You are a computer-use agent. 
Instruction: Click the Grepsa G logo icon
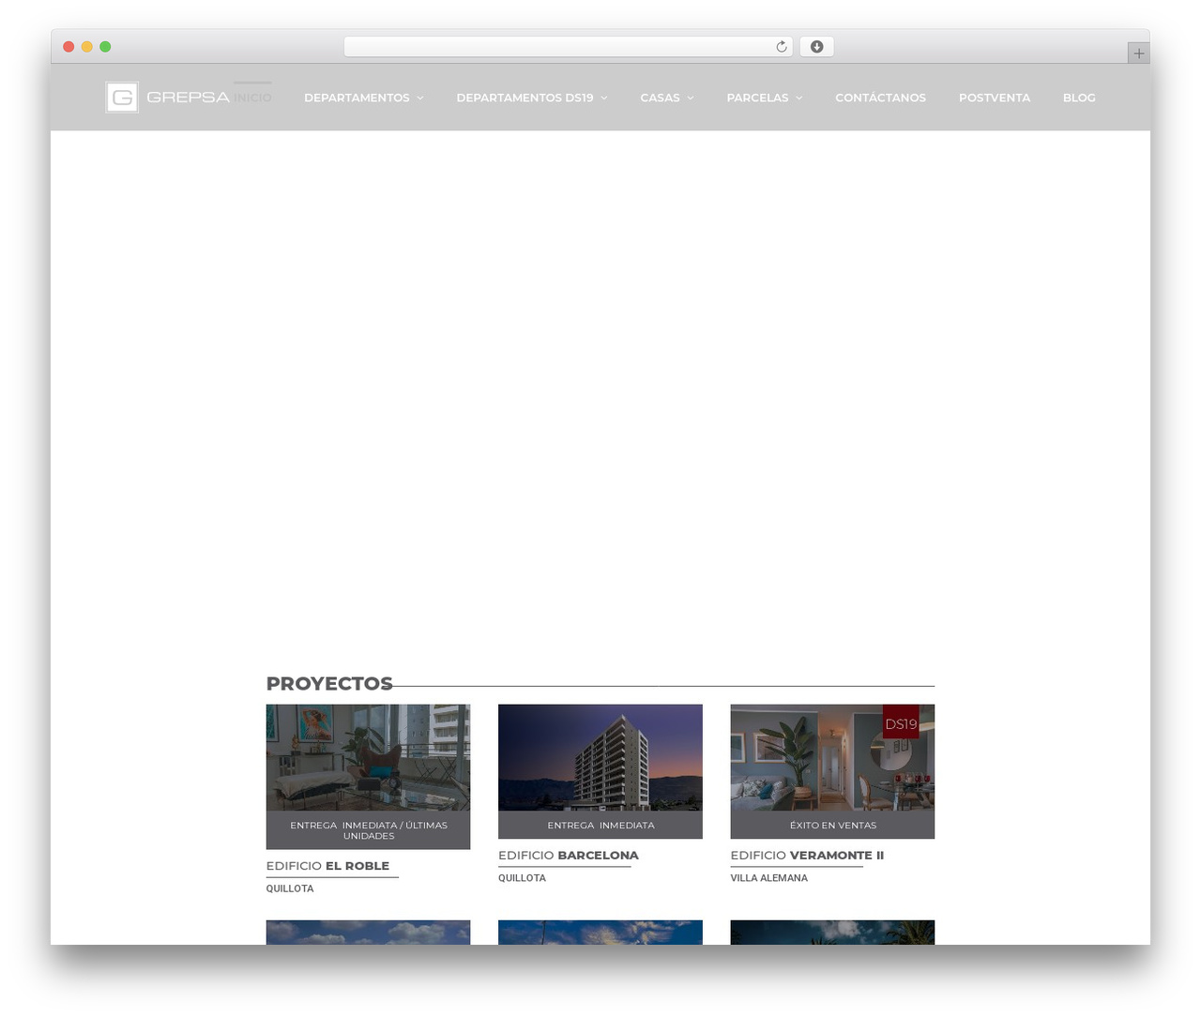coord(122,98)
